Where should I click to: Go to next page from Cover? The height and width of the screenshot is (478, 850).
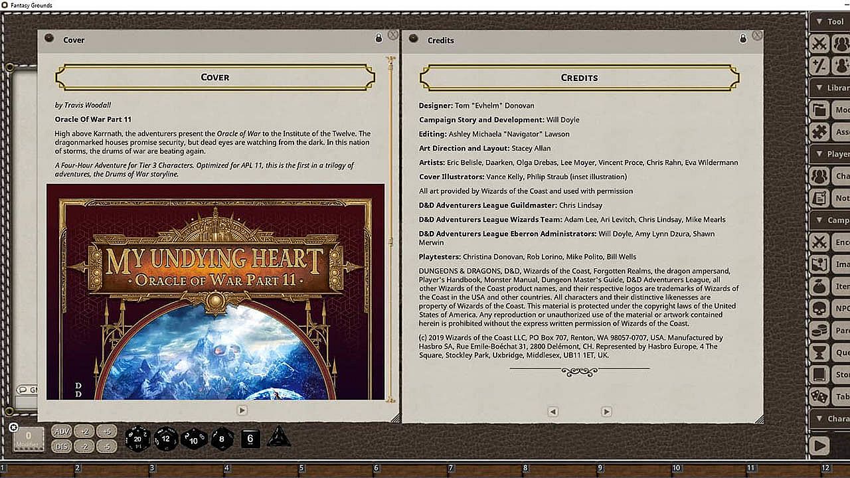pos(242,410)
